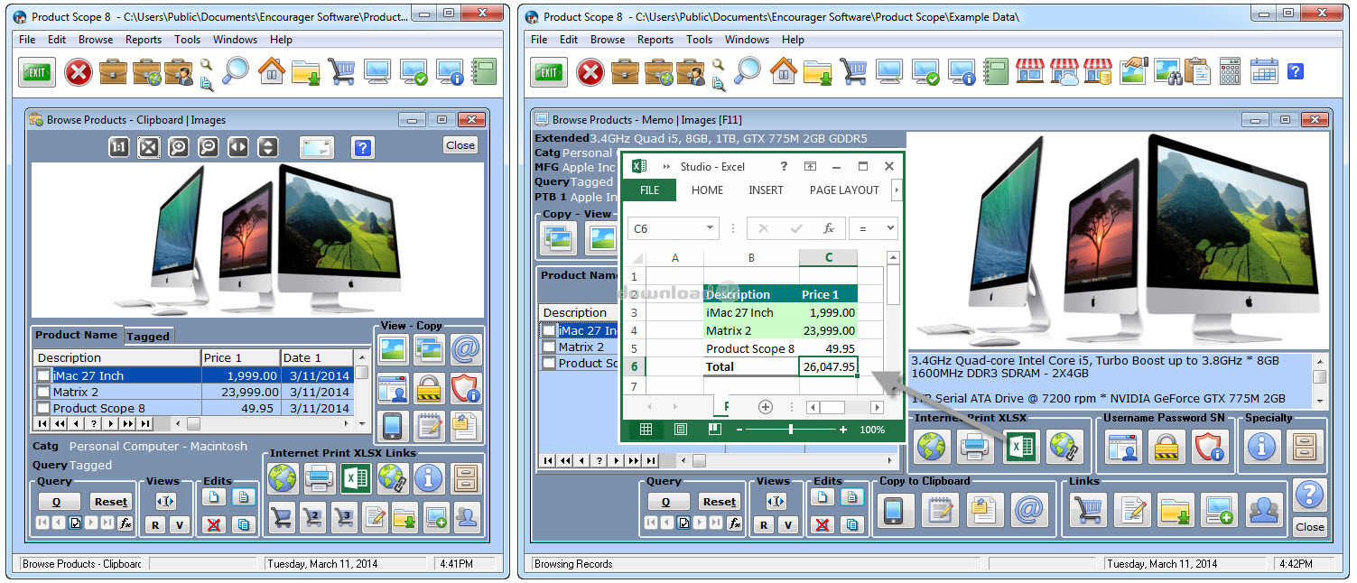Image resolution: width=1357 pixels, height=583 pixels.
Task: Click padlock icon in Username Password SN group
Action: (x=1166, y=446)
